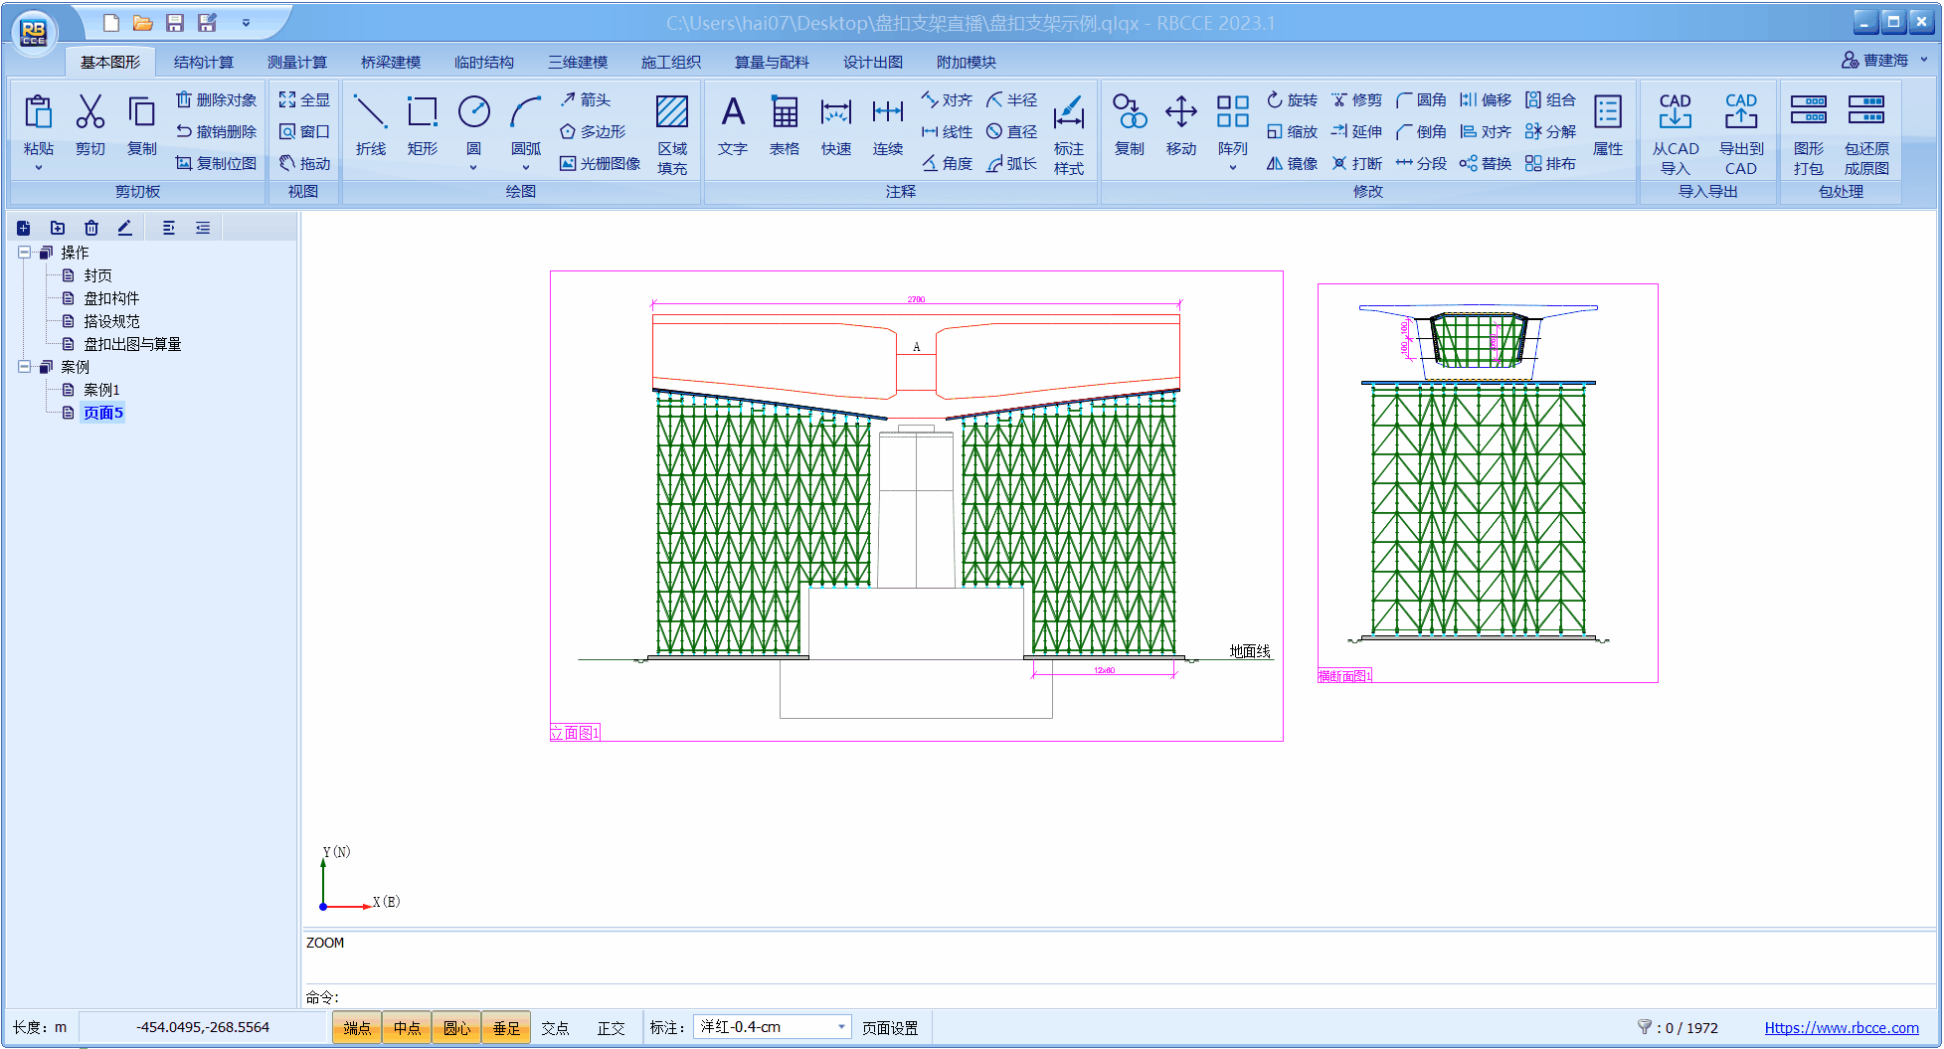Click the 页面设置 button
The image size is (1944, 1049).
click(x=890, y=1027)
